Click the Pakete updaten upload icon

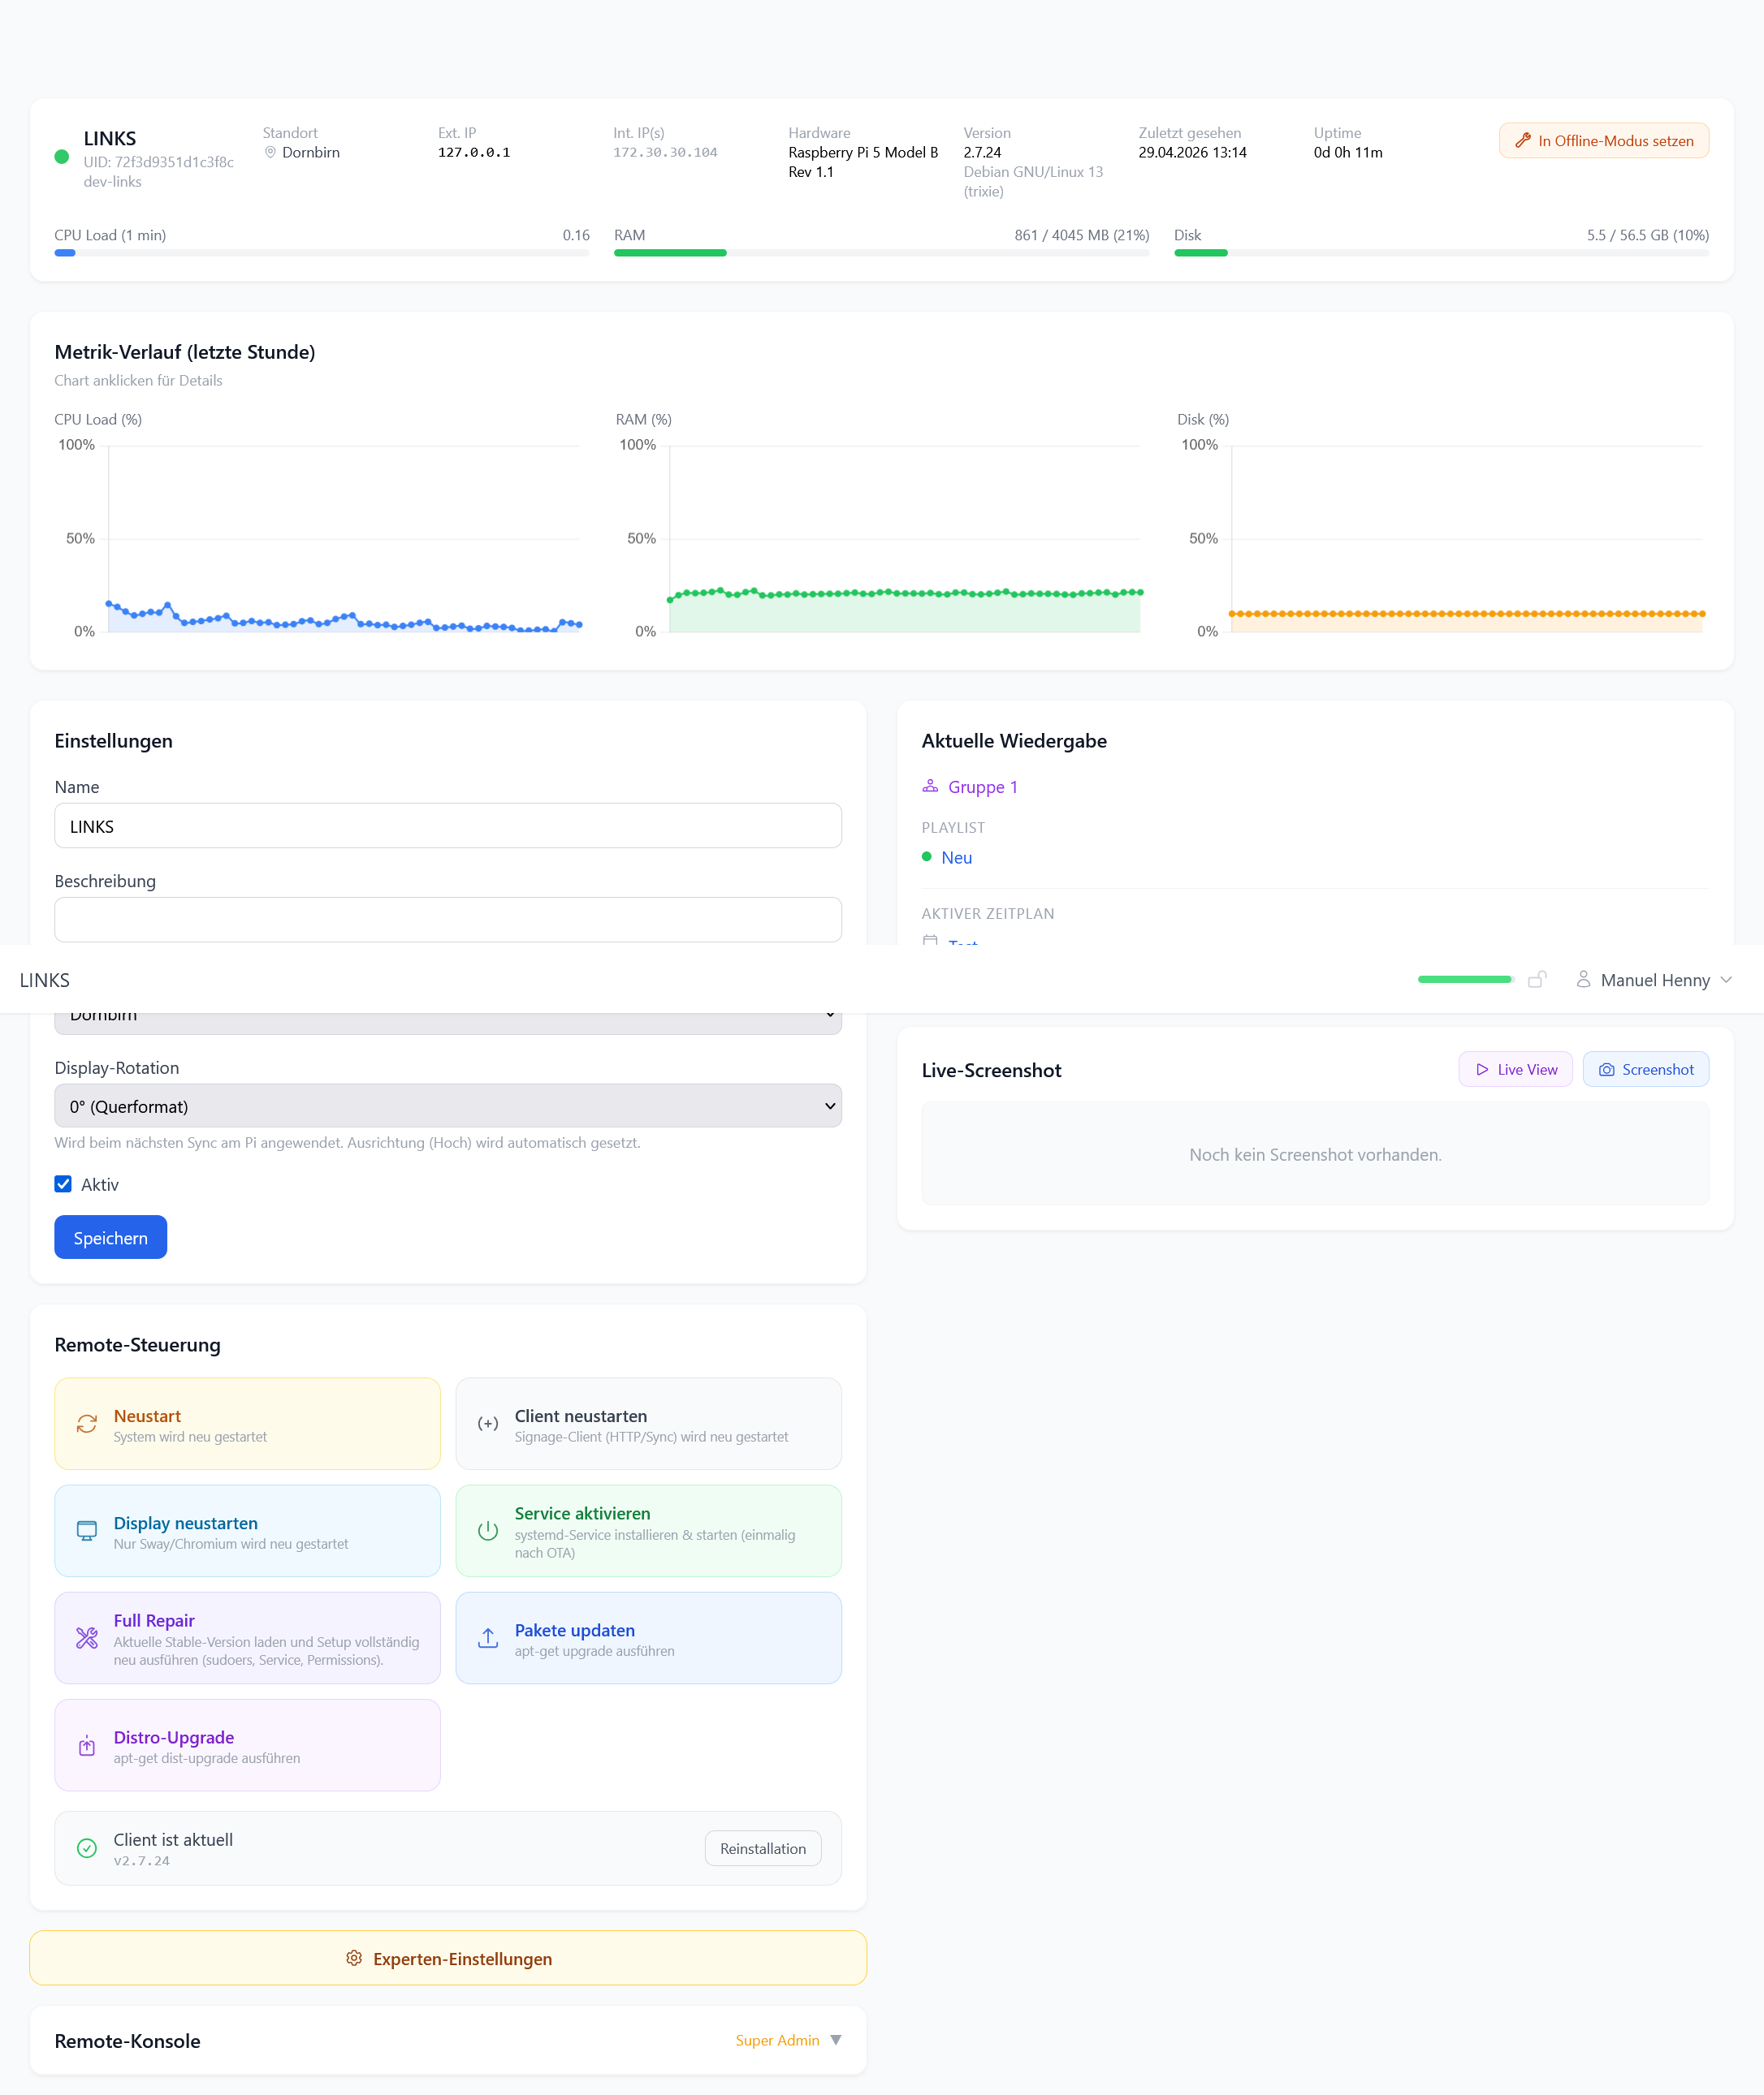point(488,1637)
